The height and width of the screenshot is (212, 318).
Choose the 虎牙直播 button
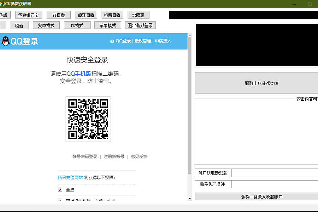coord(86,15)
